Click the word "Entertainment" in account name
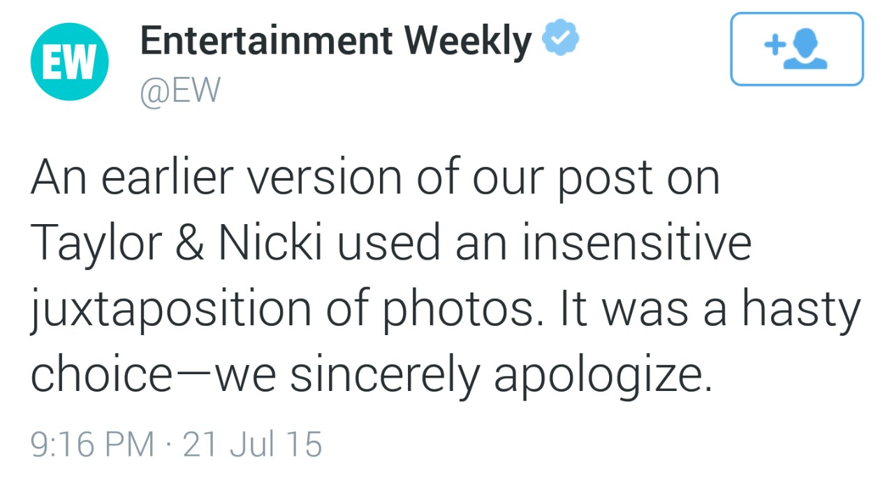Image resolution: width=894 pixels, height=481 pixels. (x=265, y=42)
